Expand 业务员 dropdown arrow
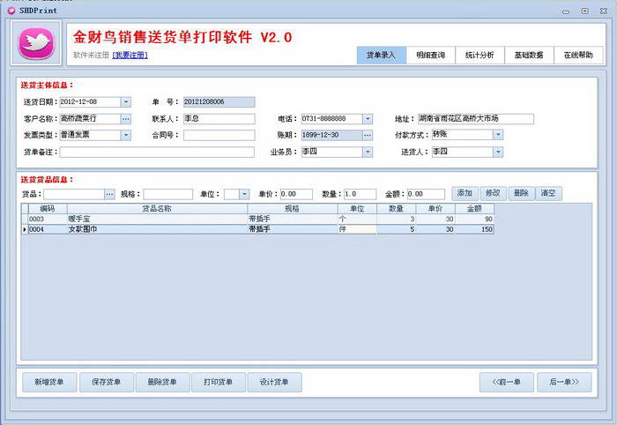The image size is (617, 425). point(368,152)
